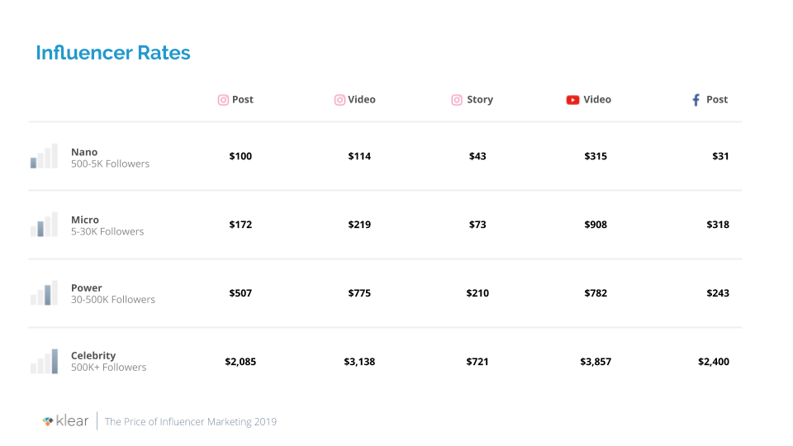Click the Celebrity Facebook Post rate $2,400
This screenshot has height=446, width=793.
pos(714,362)
